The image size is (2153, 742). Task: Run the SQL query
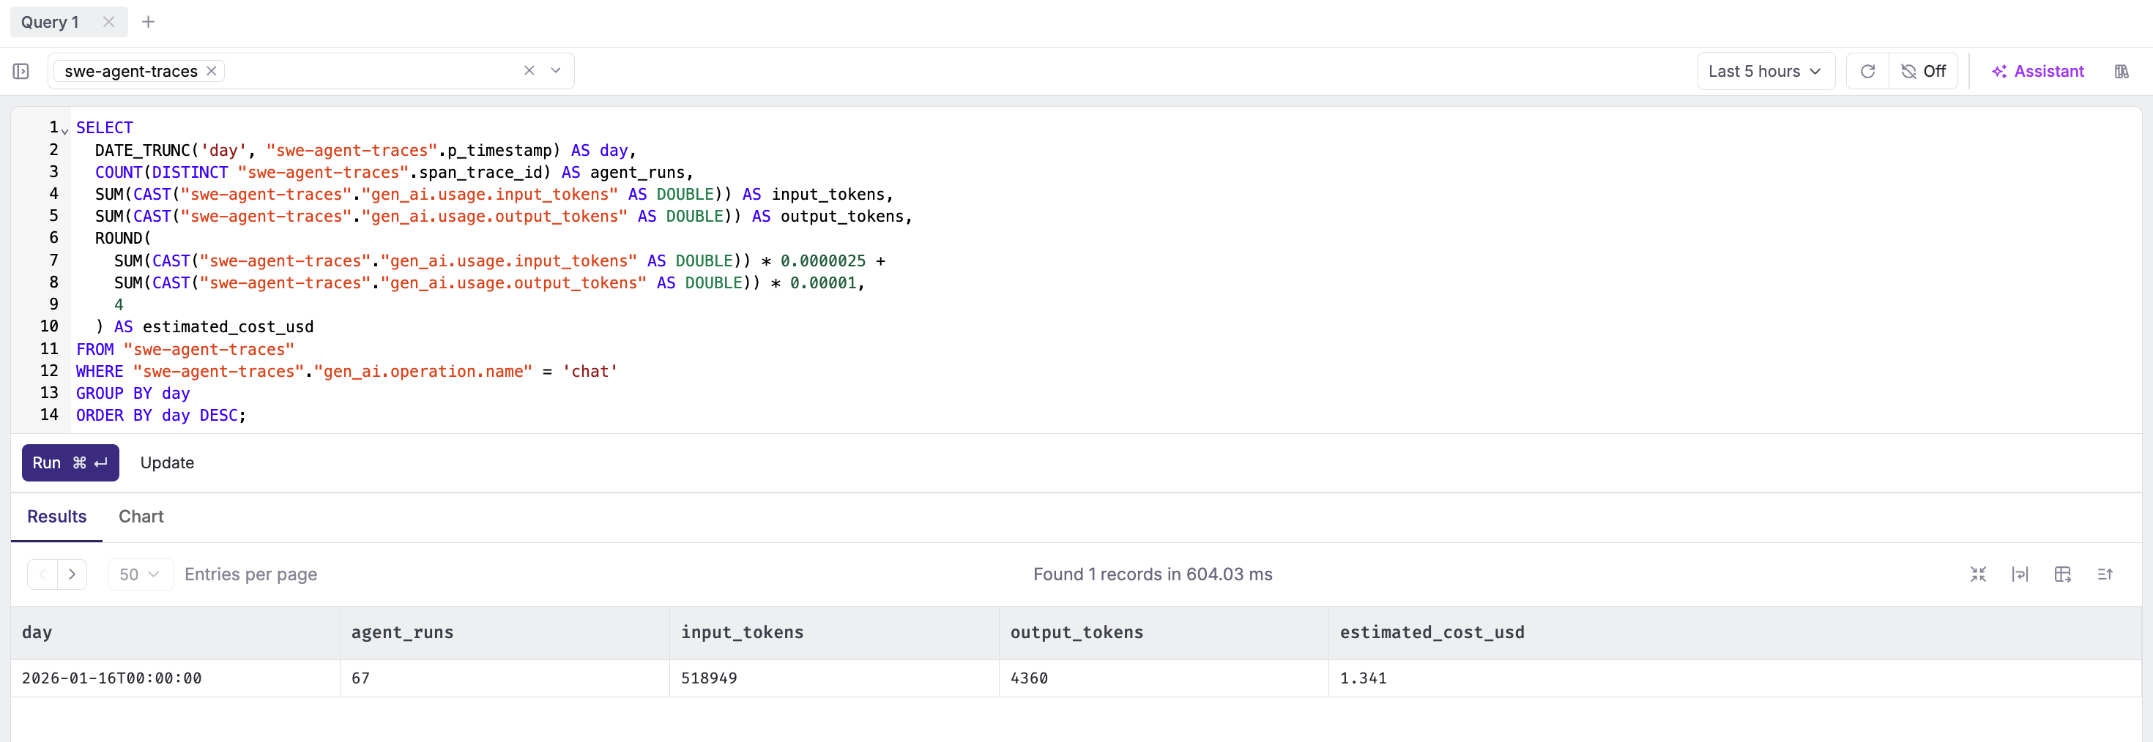pos(70,463)
